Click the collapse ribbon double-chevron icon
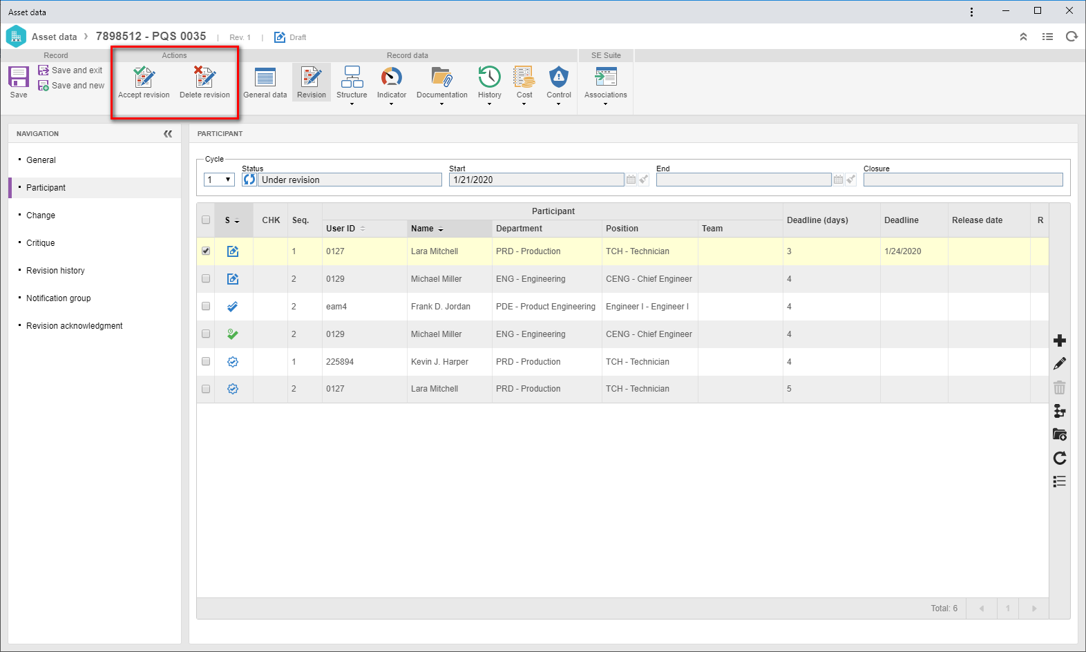The width and height of the screenshot is (1086, 652). point(1023,37)
